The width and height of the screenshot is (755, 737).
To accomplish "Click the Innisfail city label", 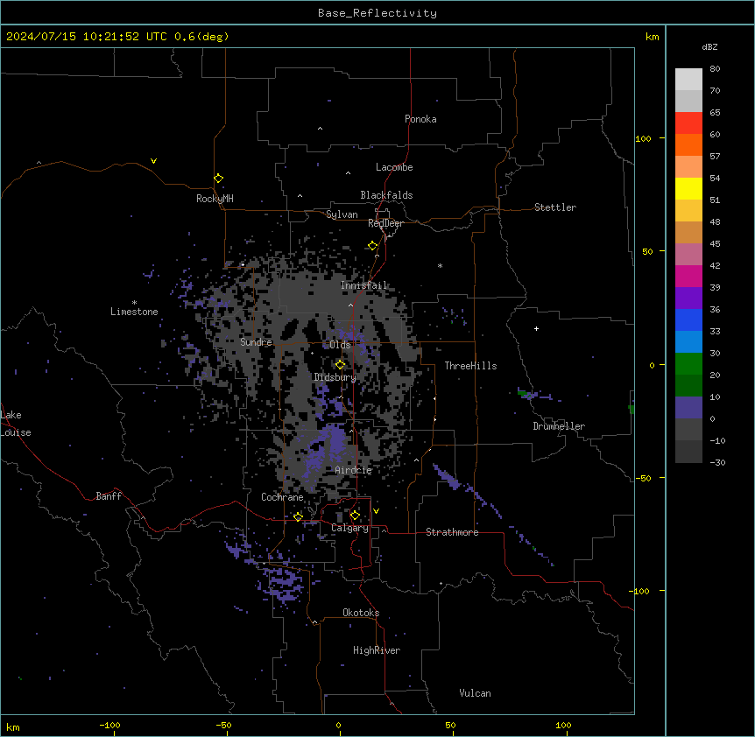I will click(x=364, y=285).
